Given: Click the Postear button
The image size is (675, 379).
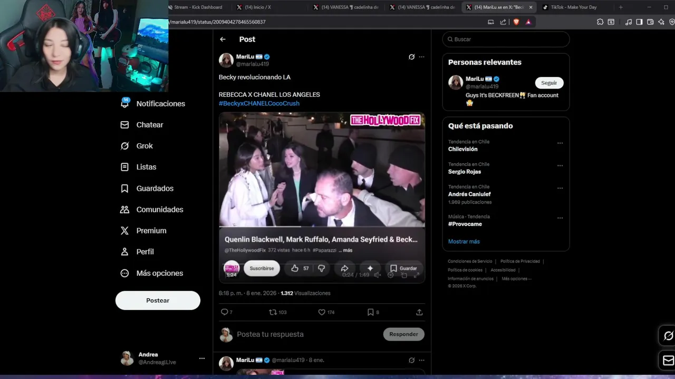Looking at the screenshot, I should click(158, 301).
